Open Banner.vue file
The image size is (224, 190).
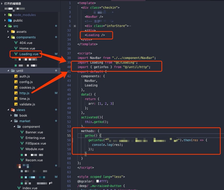pyautogui.click(x=34, y=132)
